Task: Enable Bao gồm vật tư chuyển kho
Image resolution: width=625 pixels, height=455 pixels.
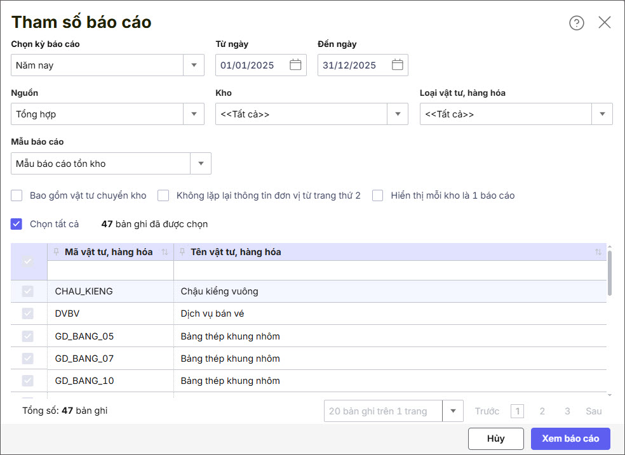Action: coord(17,195)
